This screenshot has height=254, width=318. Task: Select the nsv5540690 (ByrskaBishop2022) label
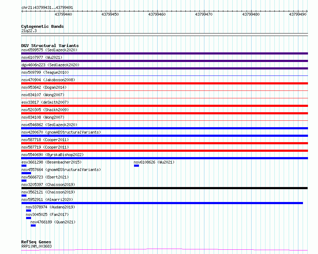pyautogui.click(x=53, y=155)
